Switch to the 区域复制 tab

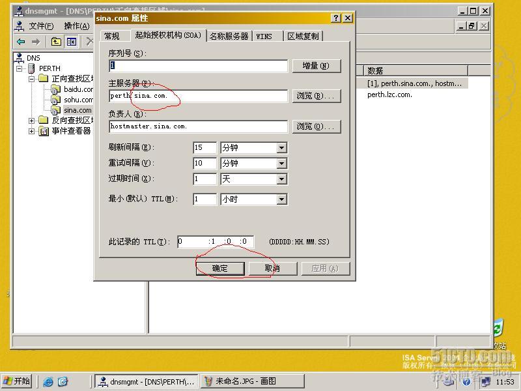[x=303, y=36]
